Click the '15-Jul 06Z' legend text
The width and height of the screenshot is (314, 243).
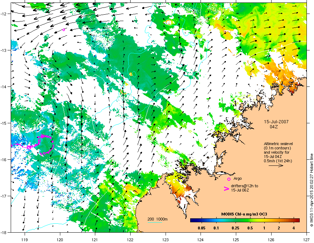pyautogui.click(x=240, y=190)
